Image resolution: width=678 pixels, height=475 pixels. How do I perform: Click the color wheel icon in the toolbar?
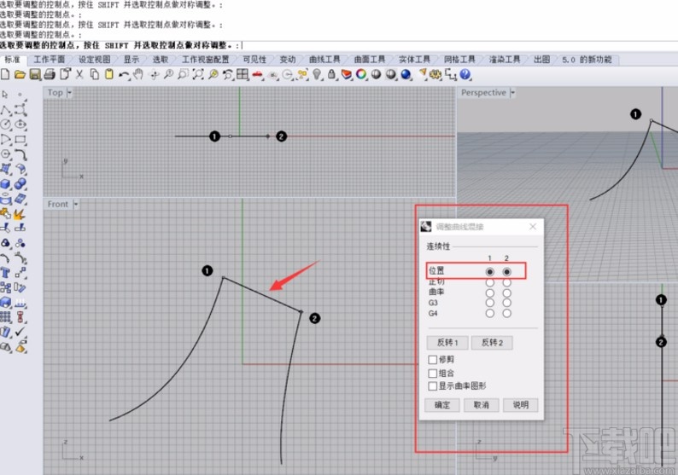pyautogui.click(x=361, y=75)
